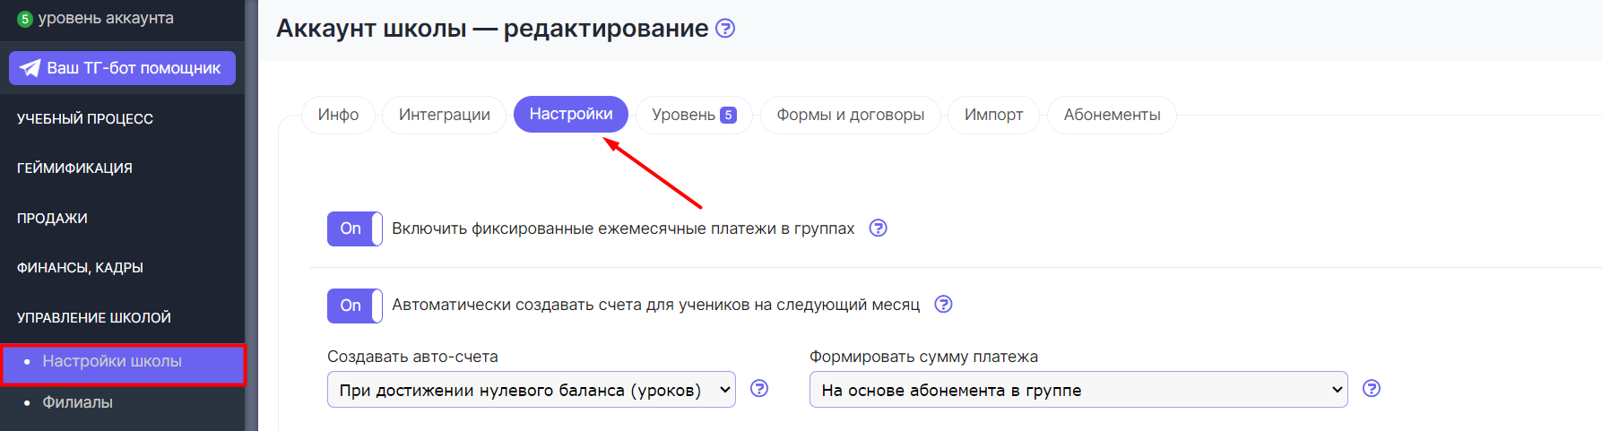Click the sidebar vertical scrollbar
Viewport: 1602px width, 431px height.
pyautogui.click(x=251, y=215)
